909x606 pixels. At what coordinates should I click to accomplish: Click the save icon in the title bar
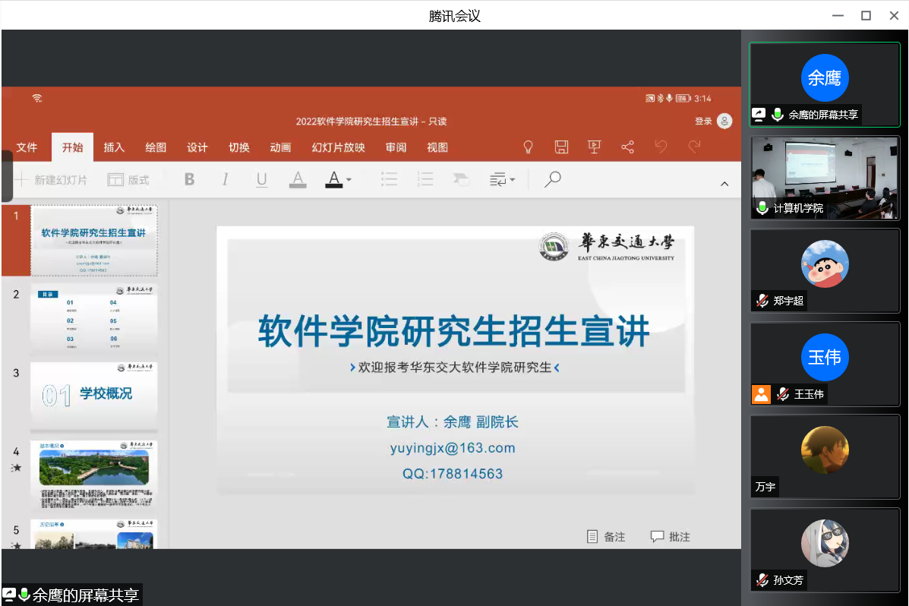point(561,147)
